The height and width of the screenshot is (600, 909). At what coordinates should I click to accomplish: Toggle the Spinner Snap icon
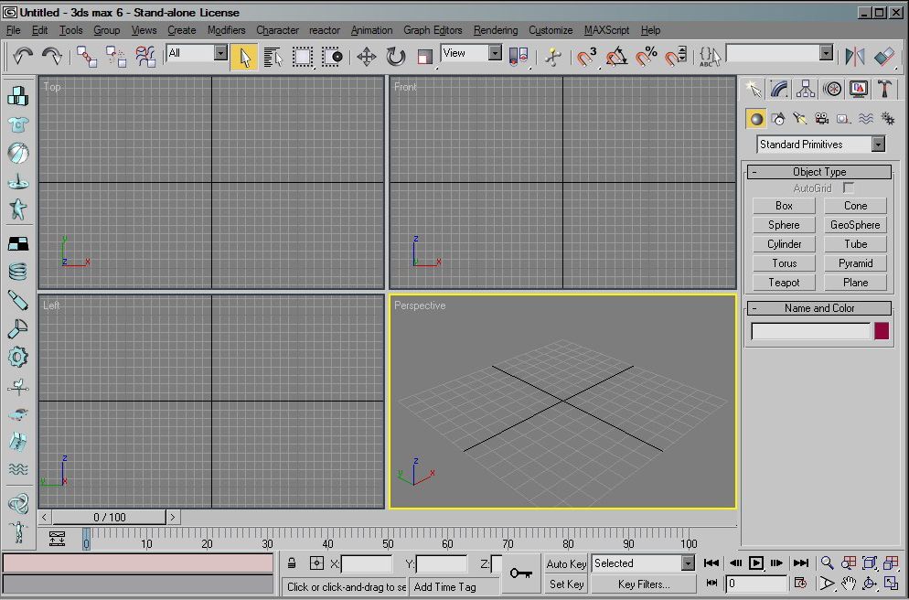(x=676, y=57)
